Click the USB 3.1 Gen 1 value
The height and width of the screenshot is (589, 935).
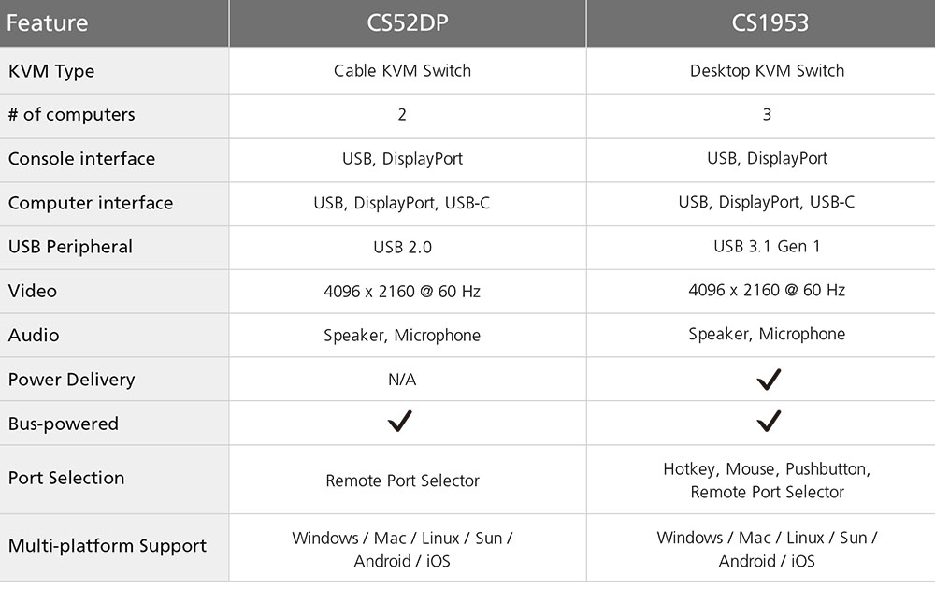click(767, 247)
